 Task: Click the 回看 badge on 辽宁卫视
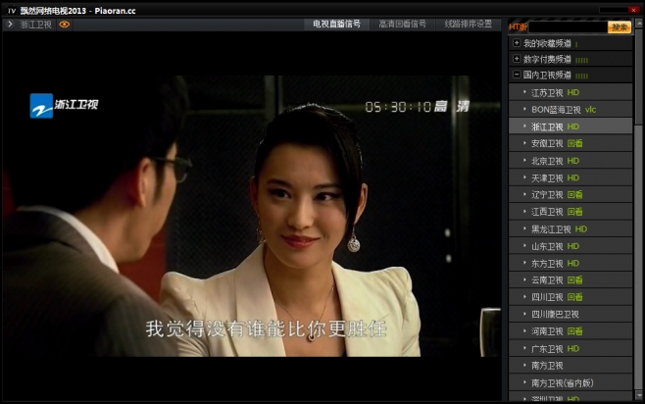(575, 194)
